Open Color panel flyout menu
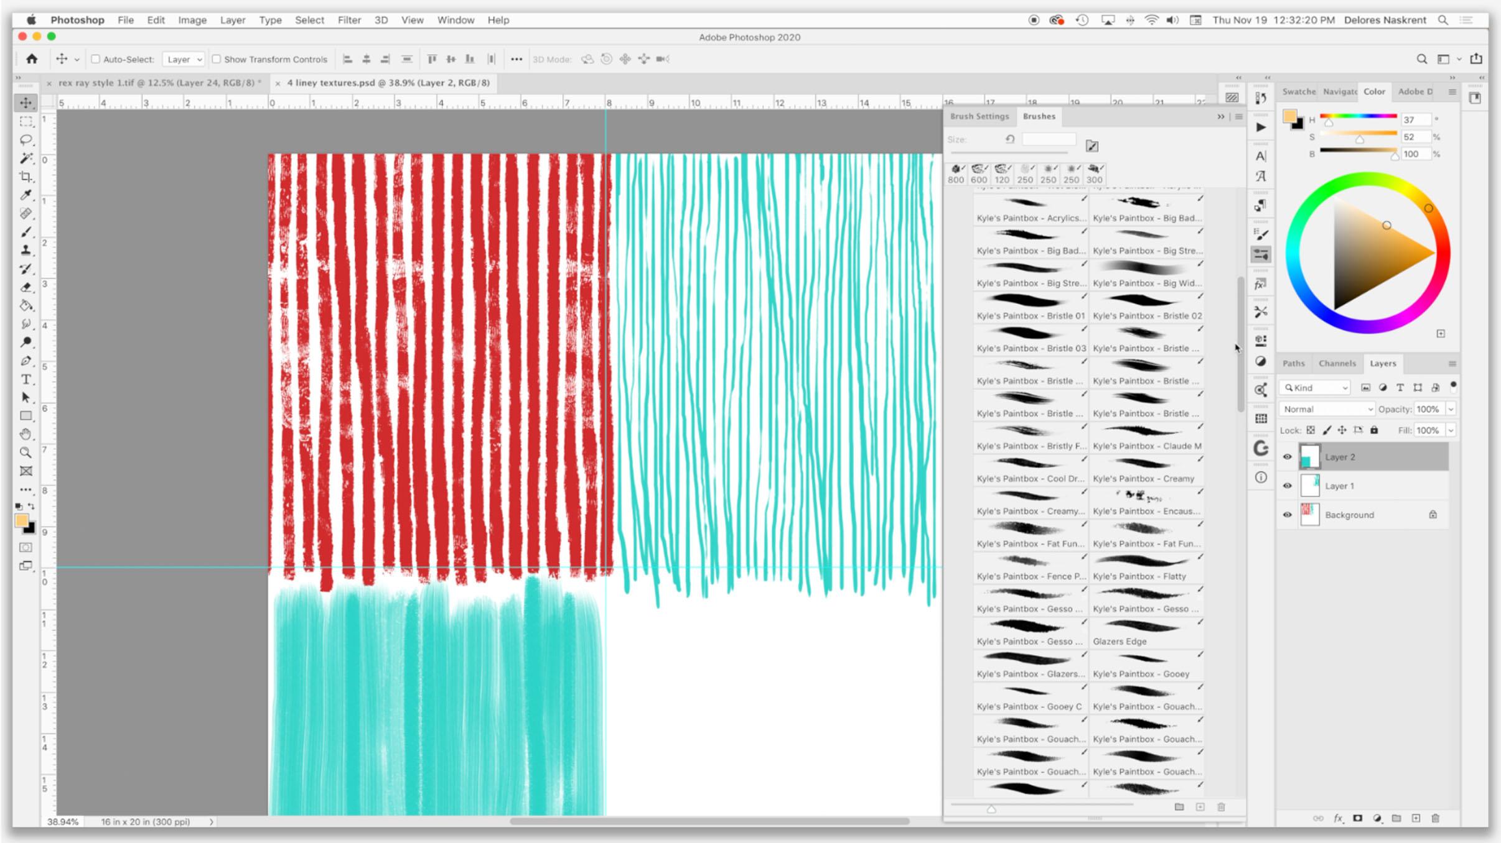 1452,91
